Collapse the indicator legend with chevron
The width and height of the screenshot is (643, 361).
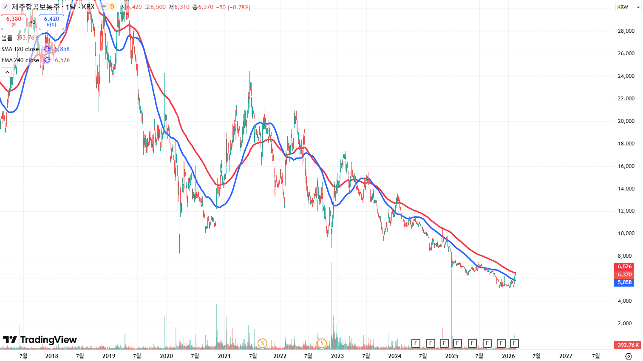pyautogui.click(x=7, y=72)
